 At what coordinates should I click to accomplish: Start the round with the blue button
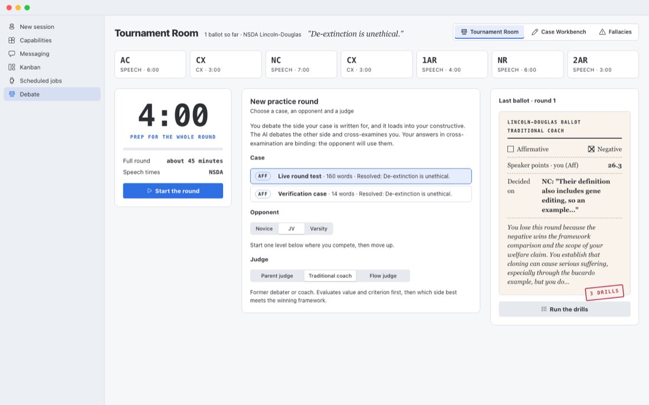tap(173, 191)
